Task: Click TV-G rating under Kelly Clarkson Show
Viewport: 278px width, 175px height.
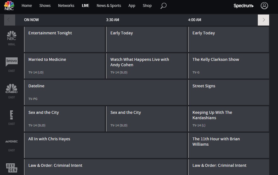Action: point(196,73)
